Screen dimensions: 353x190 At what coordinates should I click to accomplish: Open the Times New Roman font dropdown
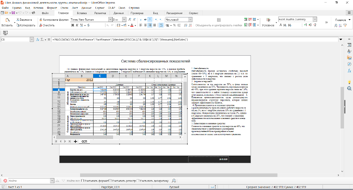(x=110, y=20)
